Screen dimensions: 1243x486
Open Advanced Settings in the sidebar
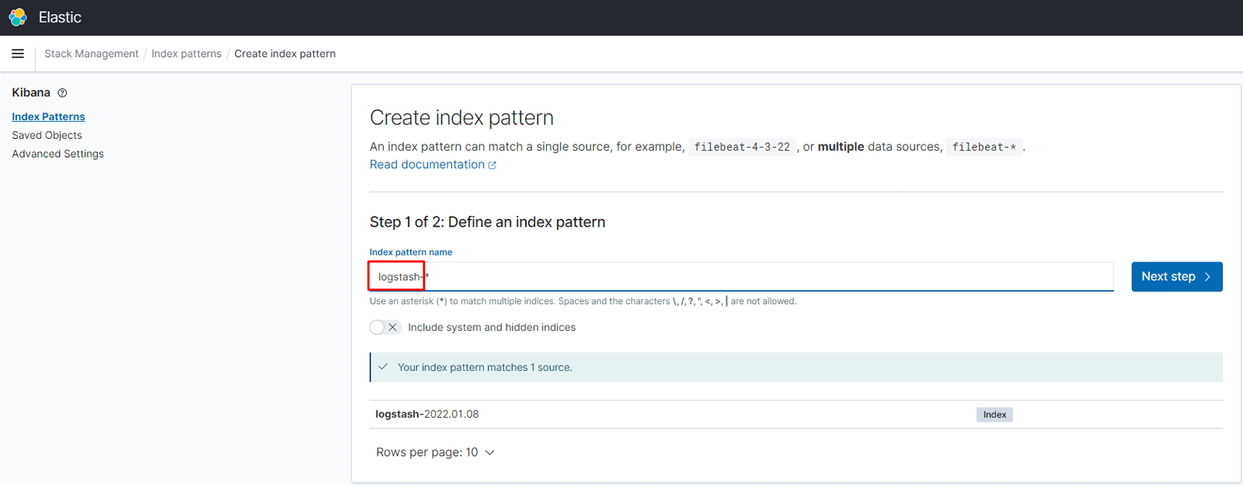[x=57, y=154]
